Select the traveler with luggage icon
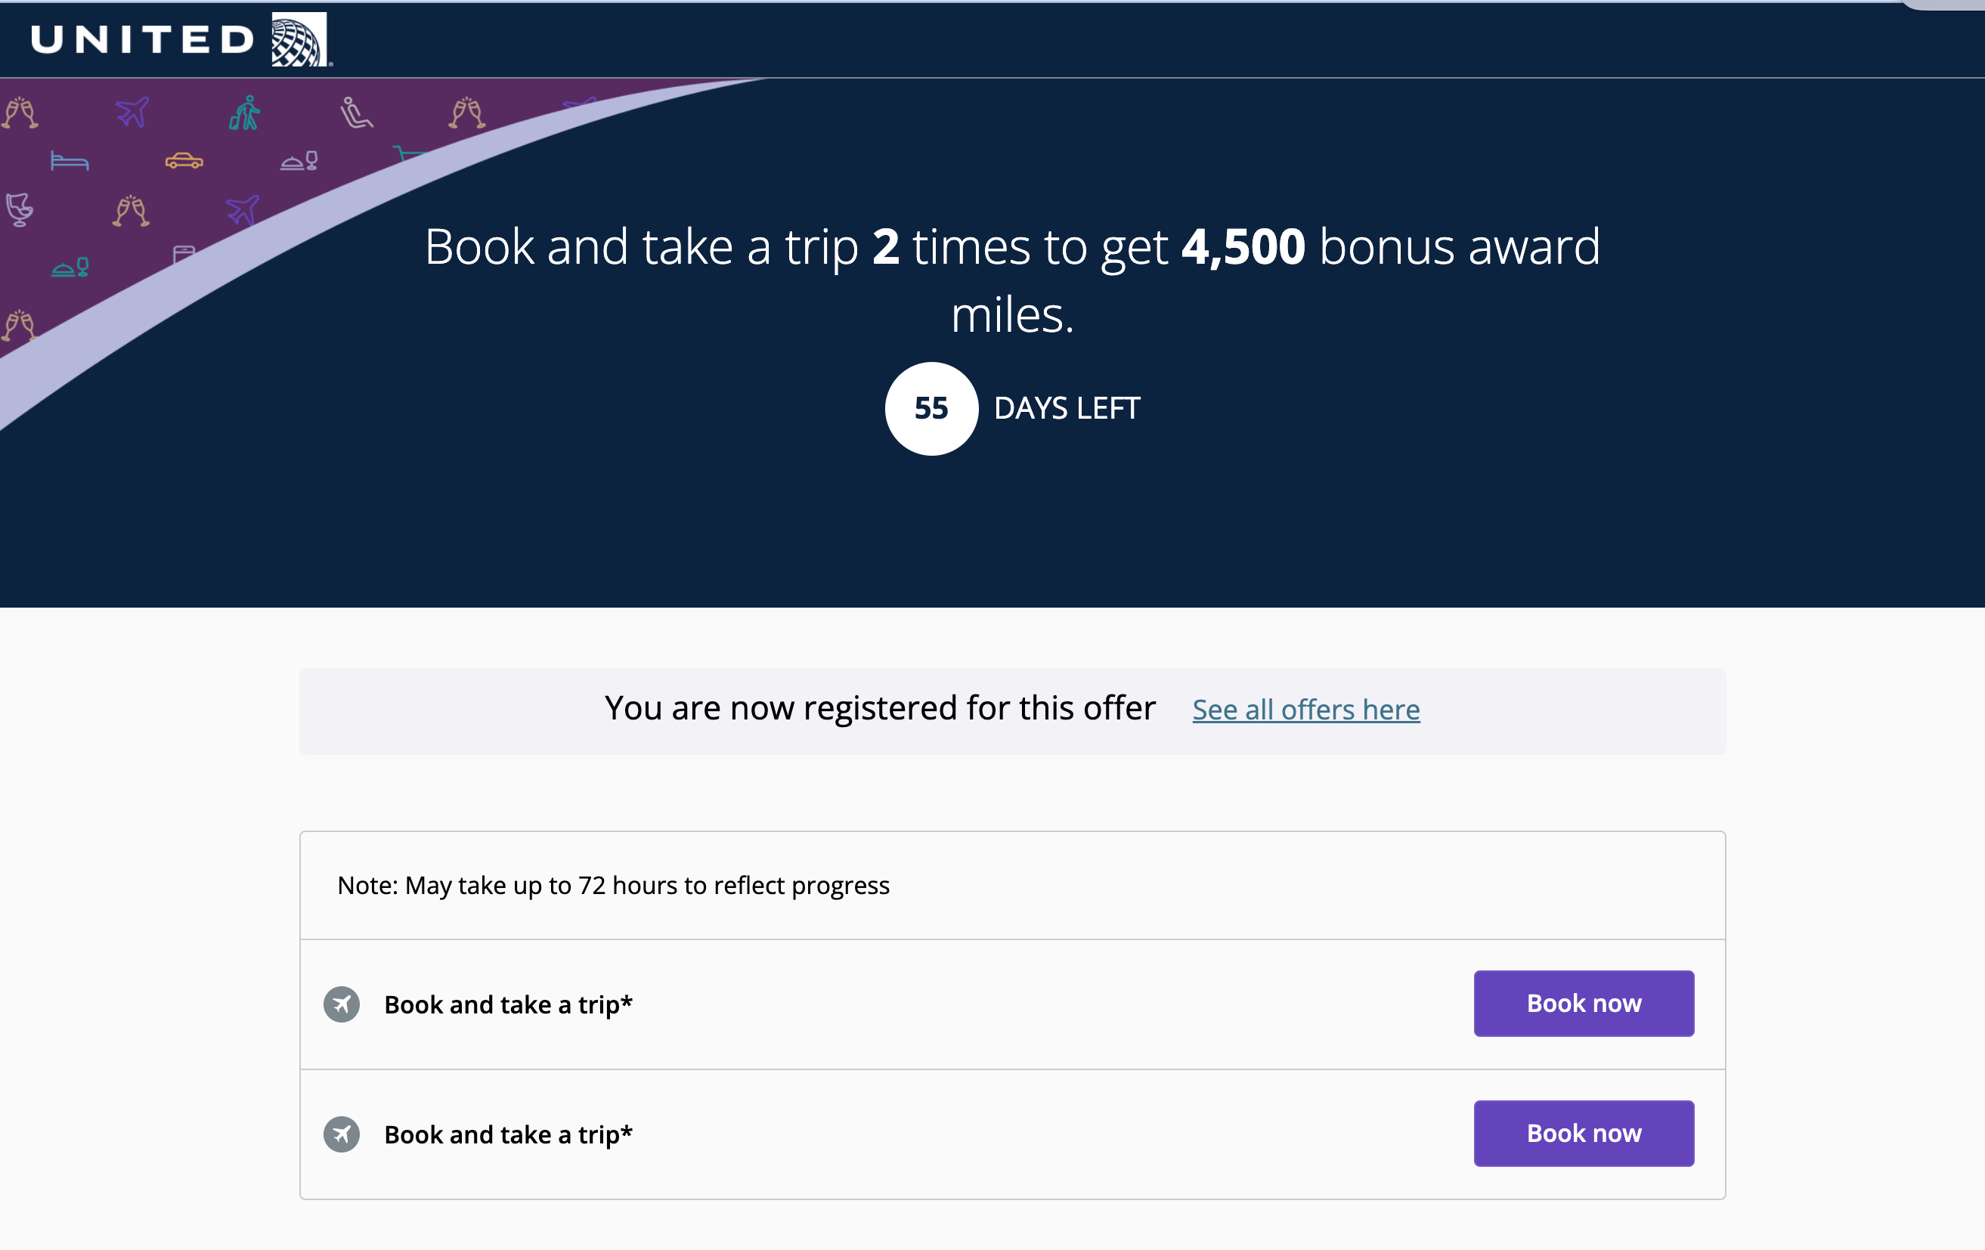Image resolution: width=1985 pixels, height=1250 pixels. pos(245,113)
